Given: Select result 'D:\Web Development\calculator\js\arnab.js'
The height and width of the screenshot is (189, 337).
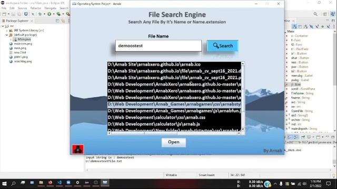Looking at the screenshot, I should (x=174, y=124).
